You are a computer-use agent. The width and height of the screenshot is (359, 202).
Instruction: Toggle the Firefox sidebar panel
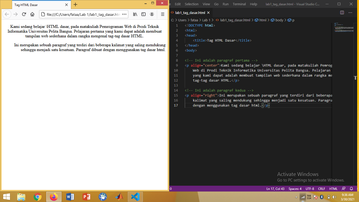[143, 14]
